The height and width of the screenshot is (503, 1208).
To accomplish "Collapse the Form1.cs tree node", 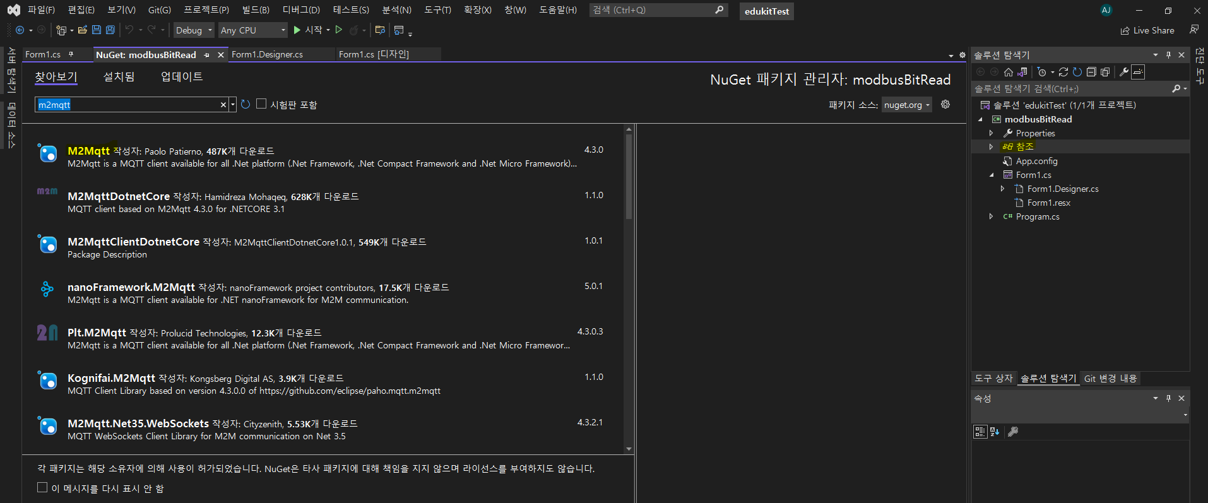I will click(991, 175).
